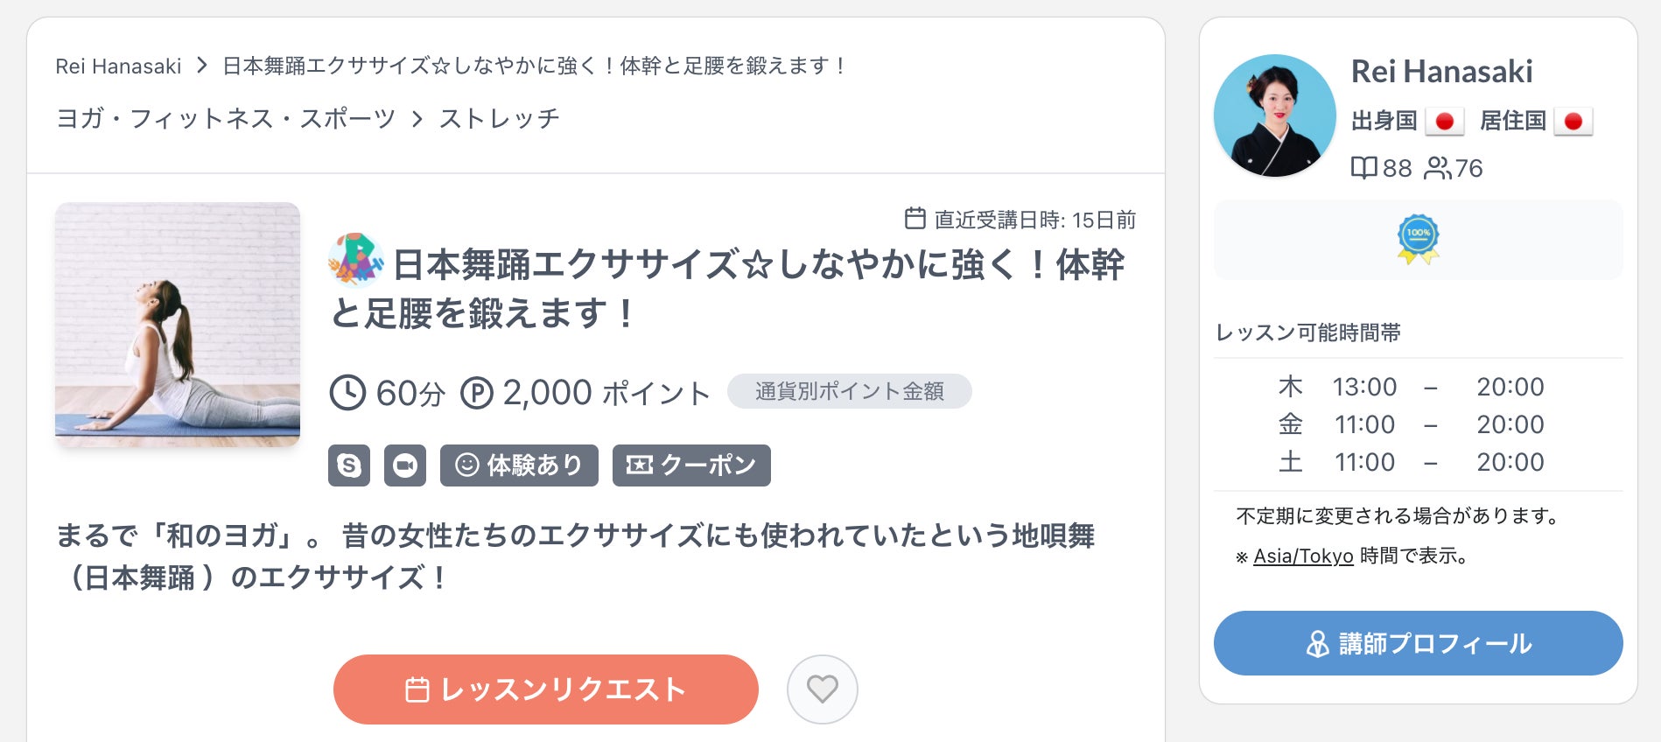Click the colorful category icon beside lesson title
This screenshot has width=1661, height=742.
[355, 260]
